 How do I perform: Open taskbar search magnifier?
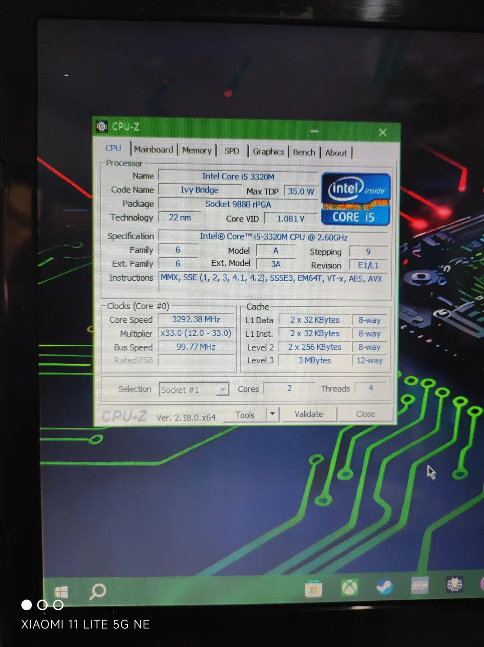click(97, 591)
